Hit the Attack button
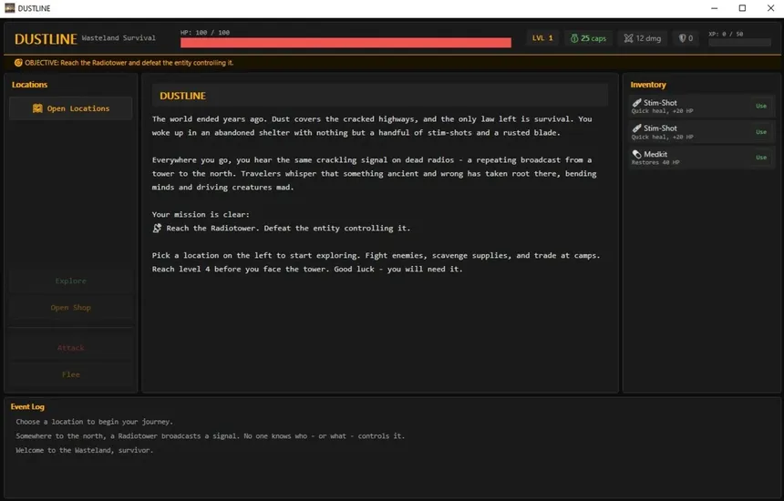This screenshot has height=501, width=784. tap(71, 348)
